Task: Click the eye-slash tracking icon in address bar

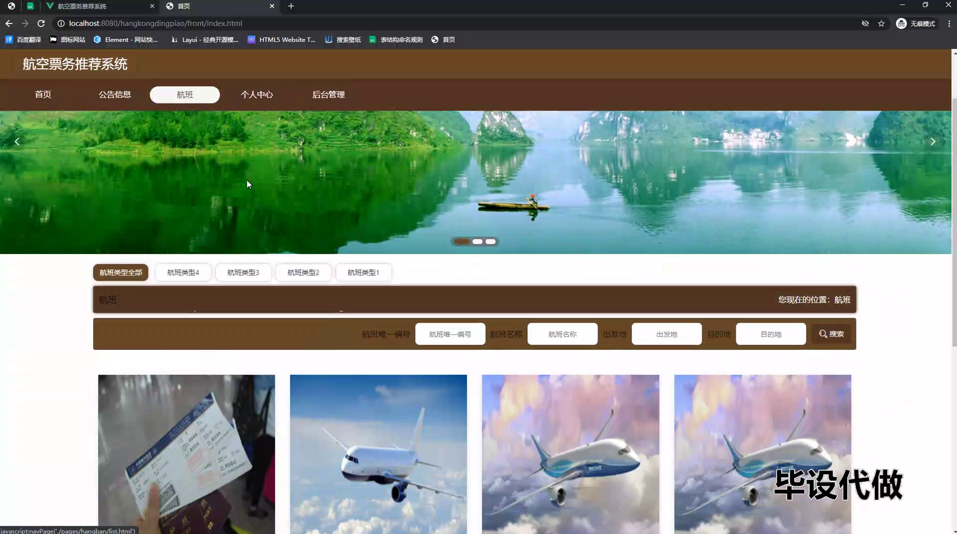Action: click(865, 23)
